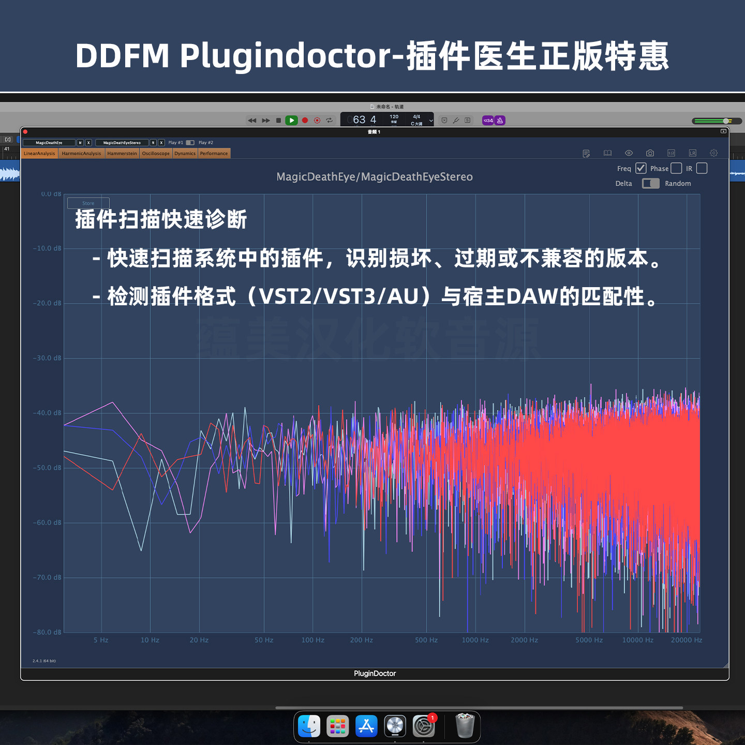
Task: Toggle the Play #1 / Play #2 switch
Action: [190, 143]
